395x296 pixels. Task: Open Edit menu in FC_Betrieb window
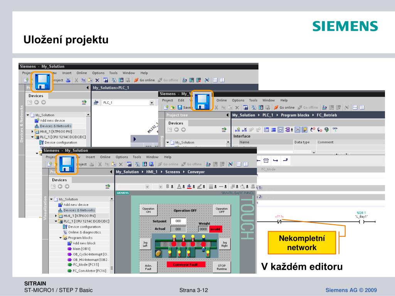click(x=181, y=100)
